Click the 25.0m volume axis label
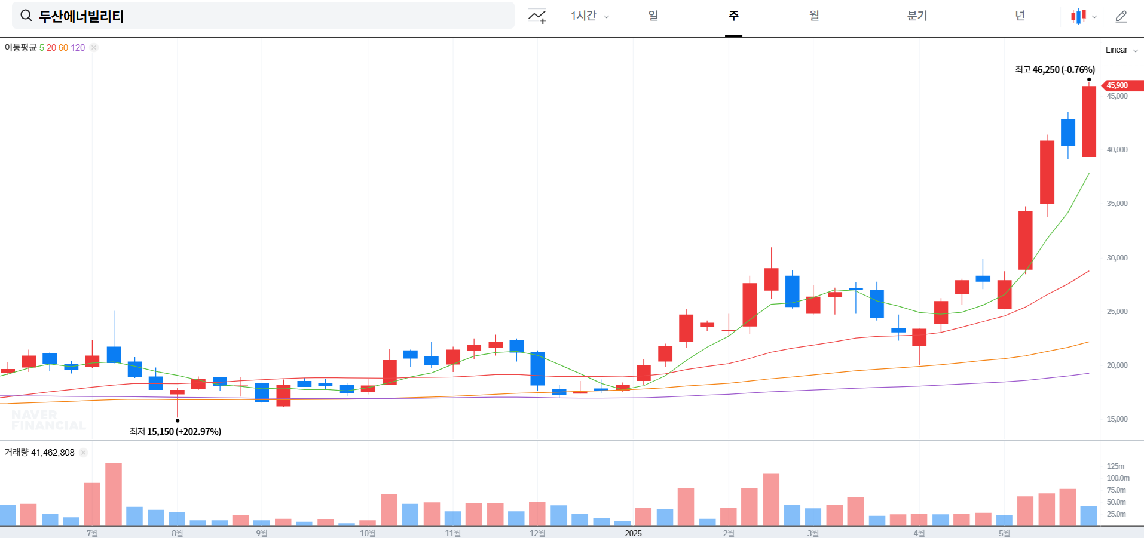 [x=1116, y=514]
